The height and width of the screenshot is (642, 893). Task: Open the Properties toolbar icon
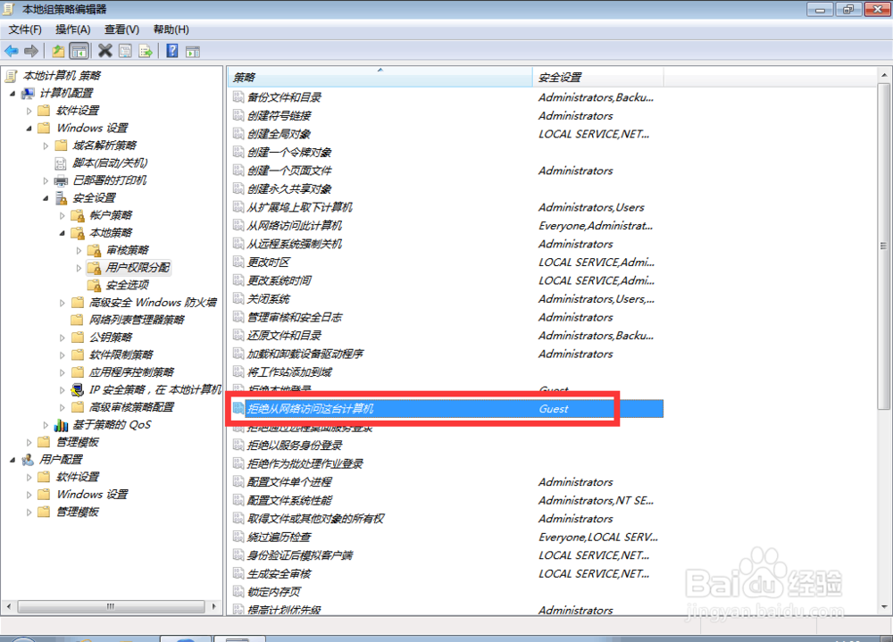[125, 51]
